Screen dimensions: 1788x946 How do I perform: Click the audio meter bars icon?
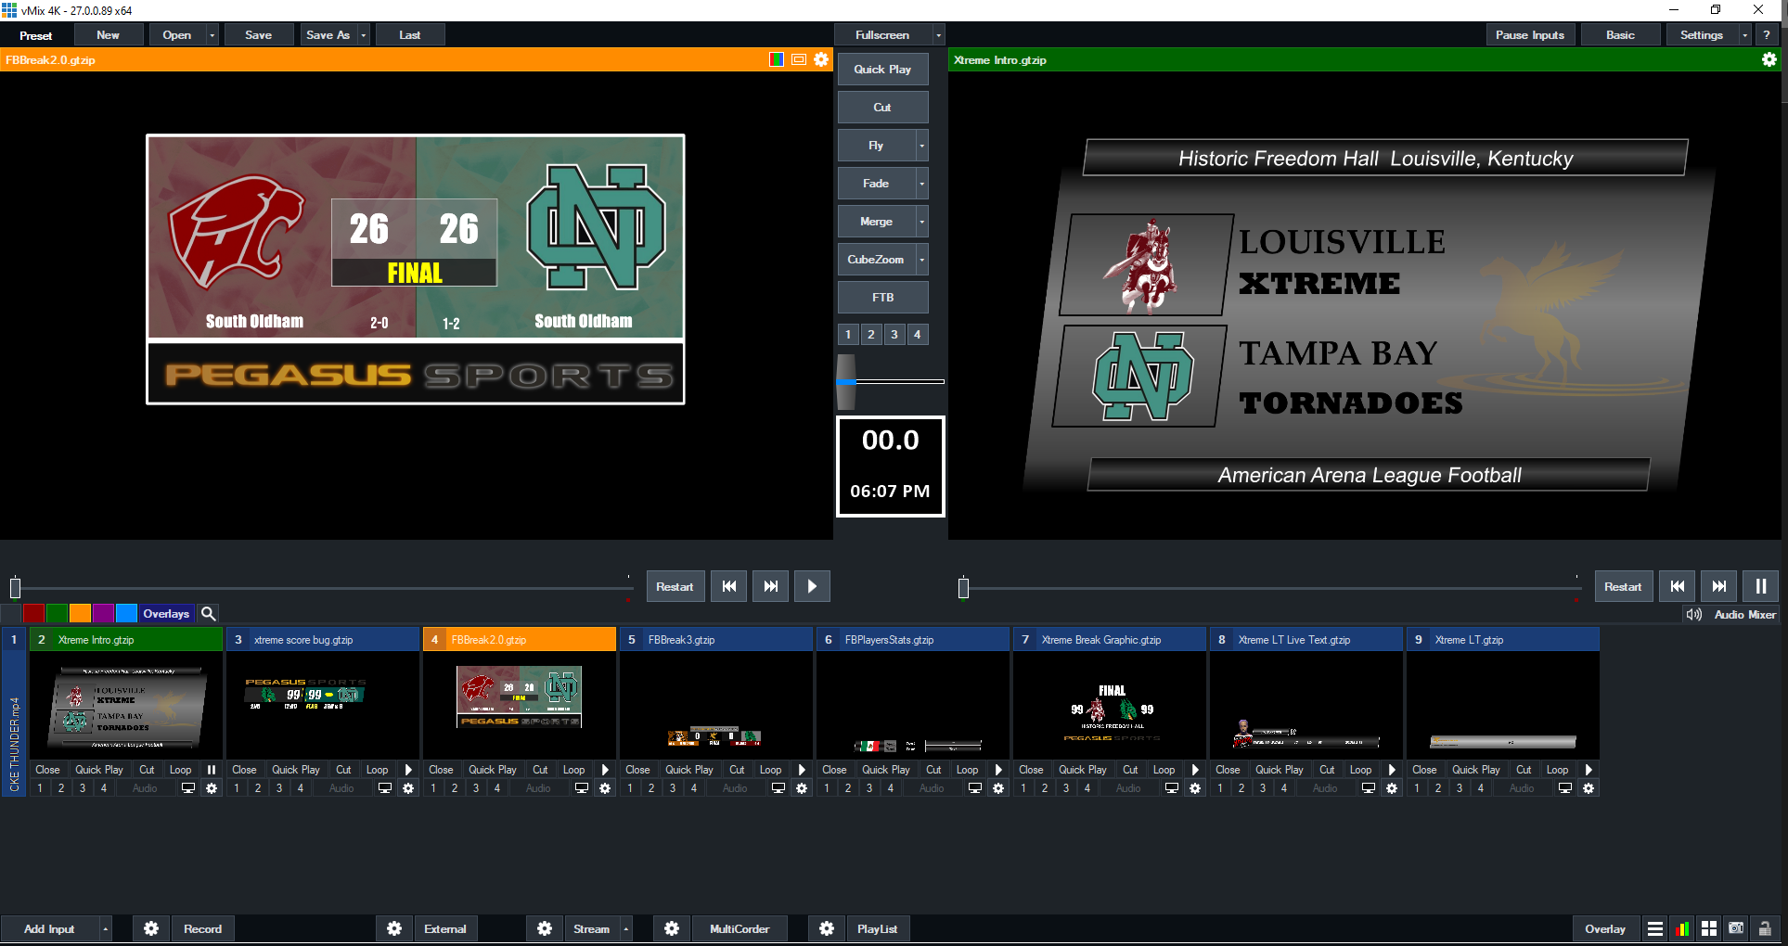[x=1682, y=928]
